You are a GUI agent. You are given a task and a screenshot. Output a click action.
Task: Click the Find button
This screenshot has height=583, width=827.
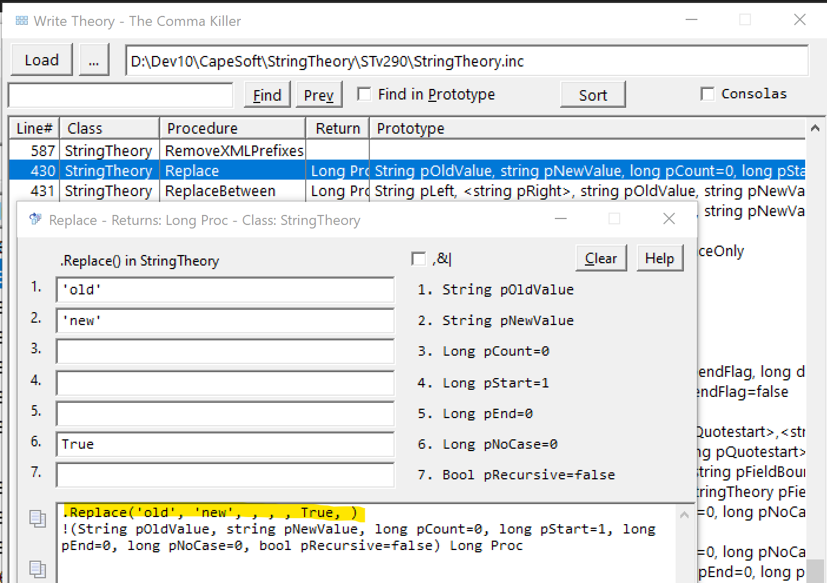[x=267, y=95]
